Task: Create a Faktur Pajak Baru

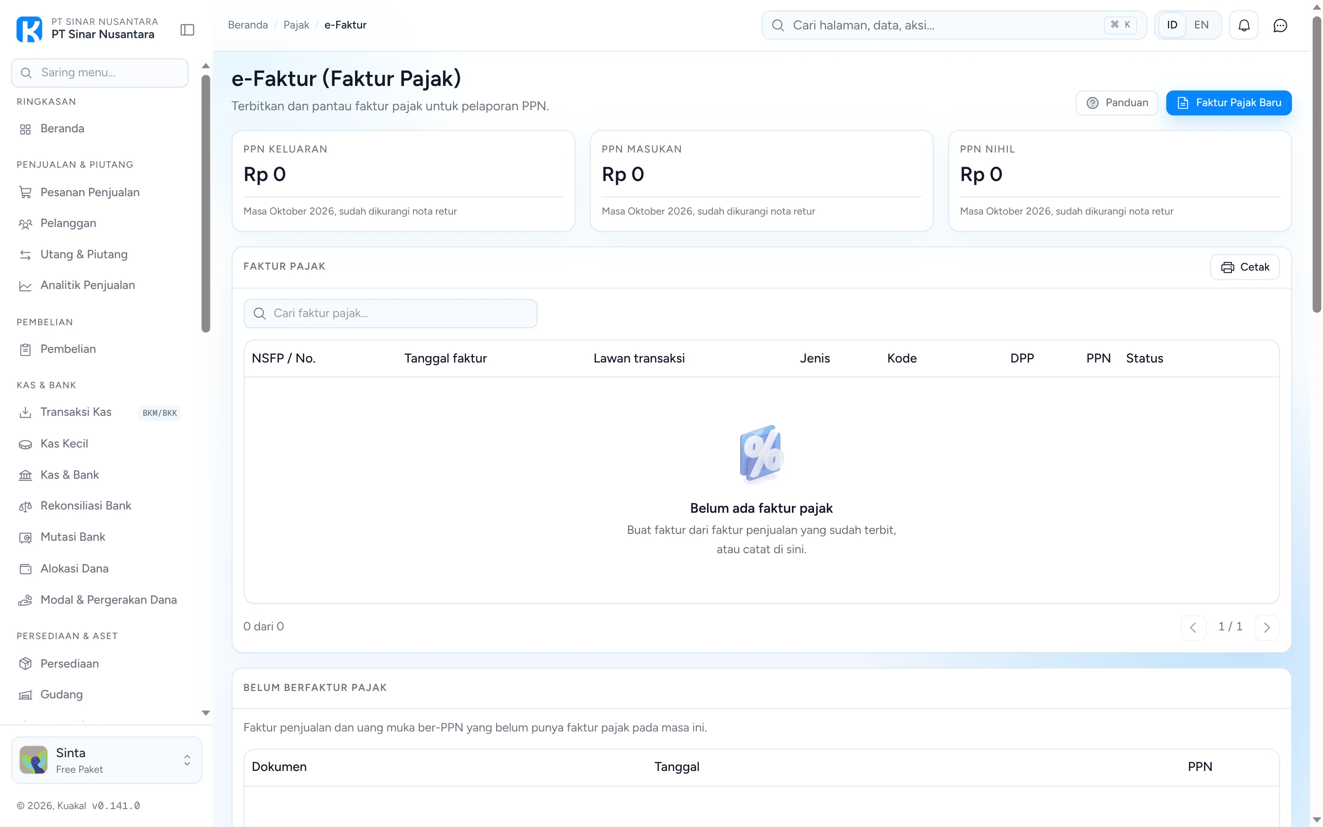Action: pos(1228,103)
